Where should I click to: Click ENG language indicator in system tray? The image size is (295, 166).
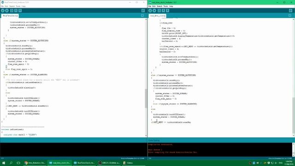click(x=281, y=163)
